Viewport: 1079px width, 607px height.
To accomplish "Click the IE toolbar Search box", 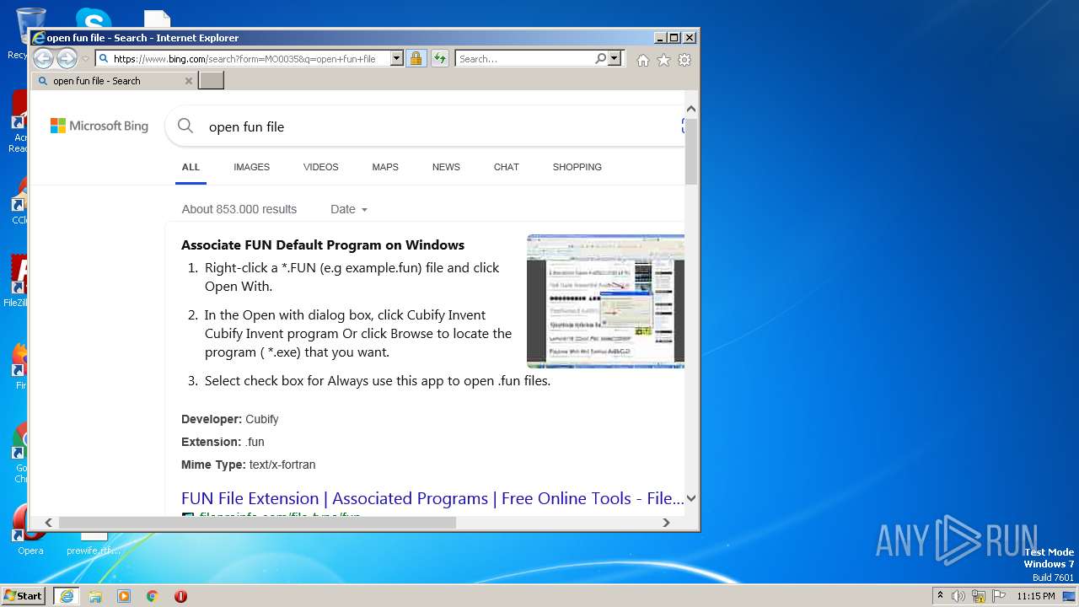I will (524, 59).
